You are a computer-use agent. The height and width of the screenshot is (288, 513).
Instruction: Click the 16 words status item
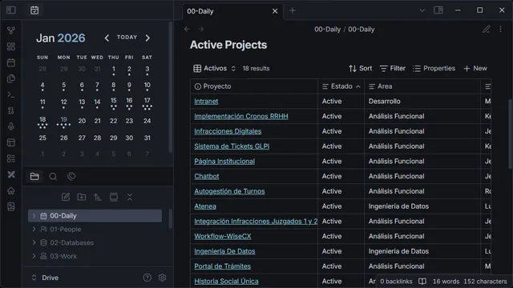446,282
